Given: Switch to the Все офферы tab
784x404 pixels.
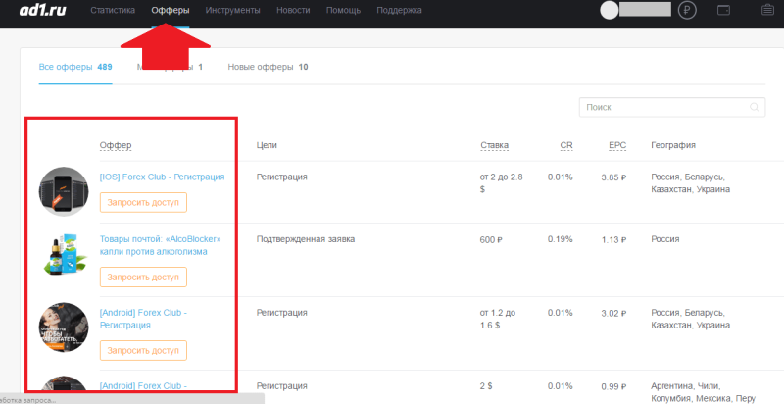Looking at the screenshot, I should pyautogui.click(x=75, y=67).
